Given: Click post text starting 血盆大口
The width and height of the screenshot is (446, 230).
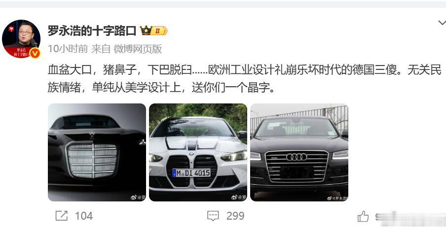Looking at the screenshot, I should coord(244,70).
